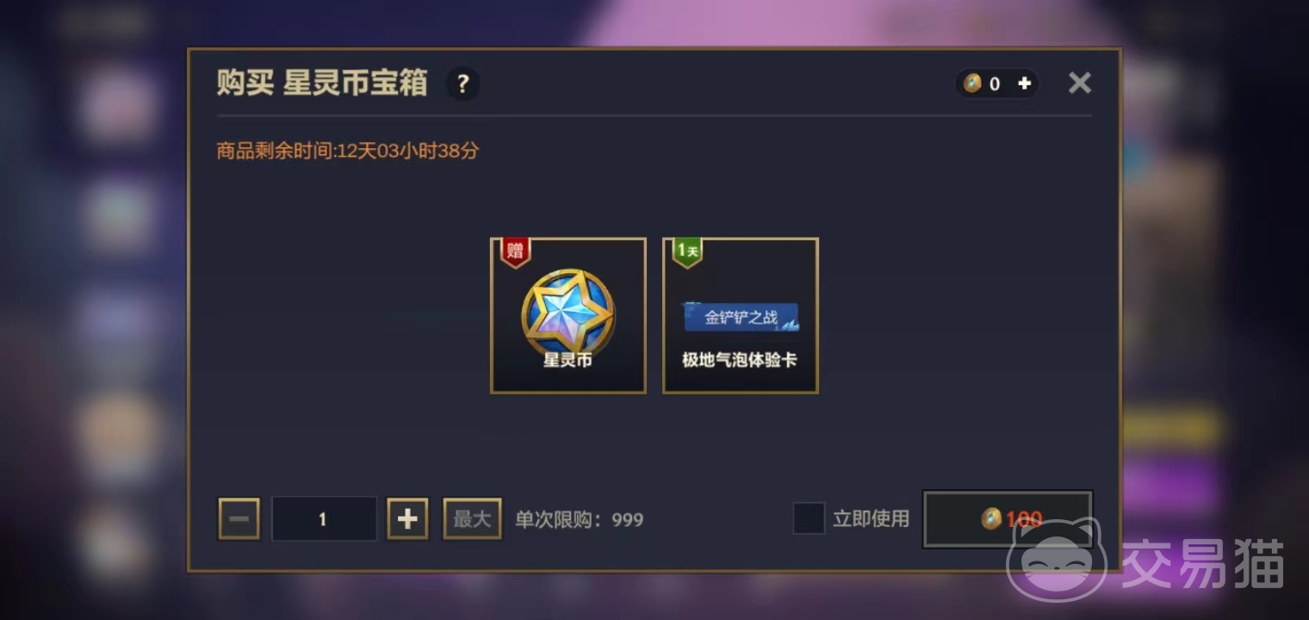
Task: Select the blue star 星灵币 coin icon
Action: pos(568,313)
